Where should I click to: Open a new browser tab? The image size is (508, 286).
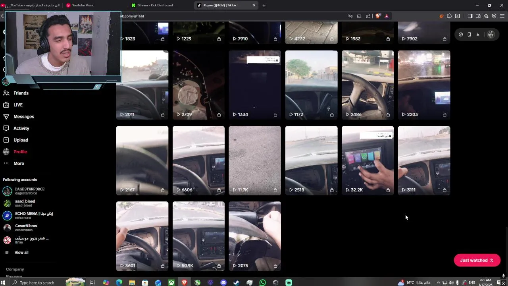(264, 5)
